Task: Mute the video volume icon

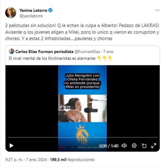Action: click(124, 146)
